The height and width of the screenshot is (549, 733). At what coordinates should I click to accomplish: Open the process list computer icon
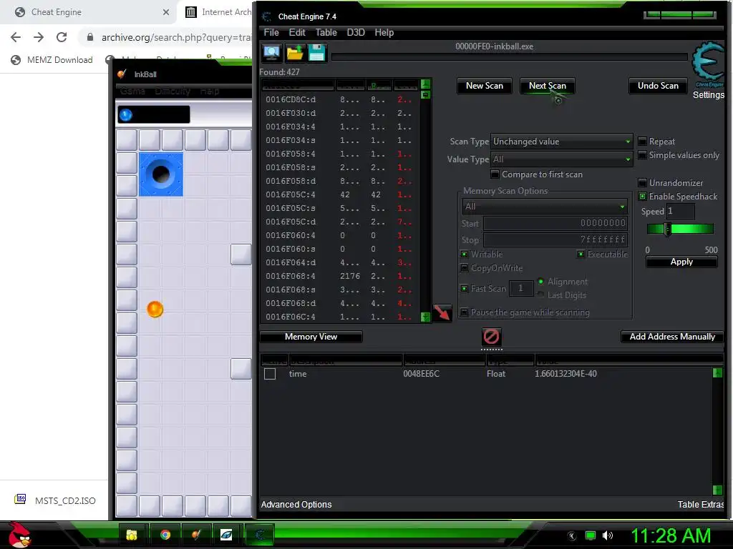271,53
